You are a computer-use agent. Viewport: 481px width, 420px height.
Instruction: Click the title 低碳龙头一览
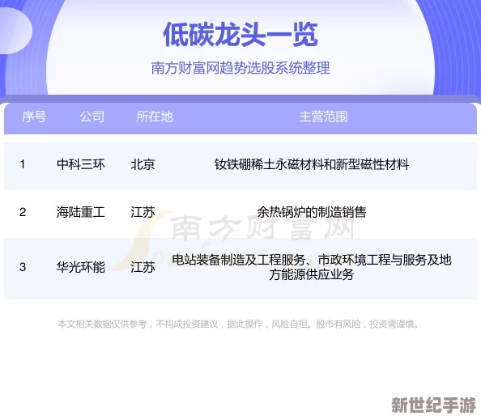[240, 34]
